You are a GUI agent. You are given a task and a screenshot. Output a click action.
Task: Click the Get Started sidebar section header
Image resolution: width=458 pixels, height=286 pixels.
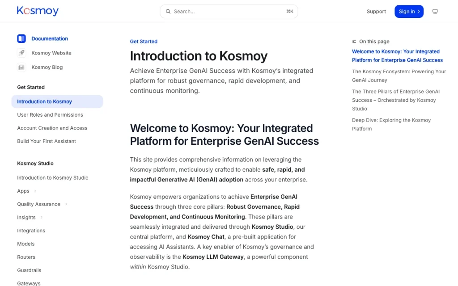pos(31,87)
